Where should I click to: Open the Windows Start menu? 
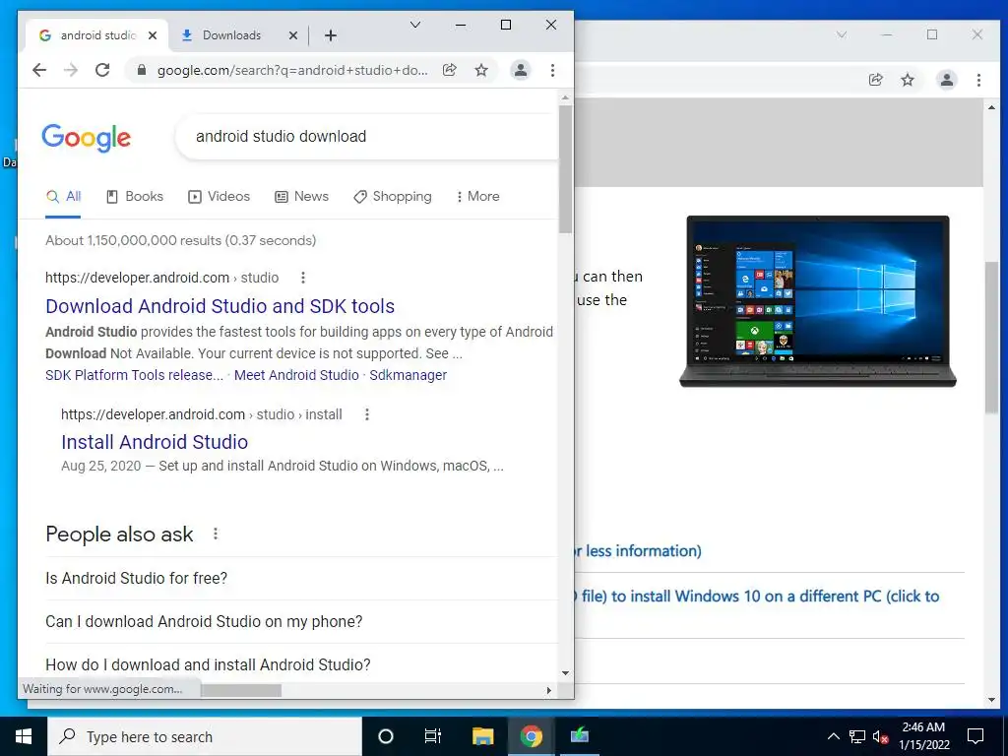click(24, 736)
